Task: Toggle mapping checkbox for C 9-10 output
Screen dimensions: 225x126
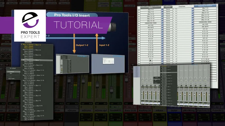Action: [x=192, y=43]
